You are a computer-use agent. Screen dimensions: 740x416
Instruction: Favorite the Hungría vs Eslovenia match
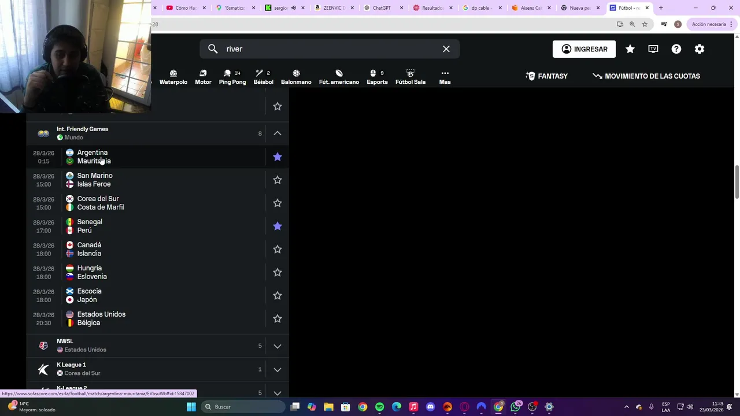tap(277, 272)
